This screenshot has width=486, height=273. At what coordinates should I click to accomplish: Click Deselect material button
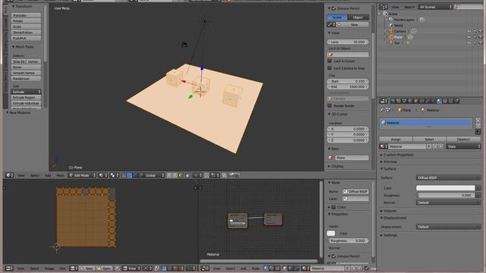point(463,140)
